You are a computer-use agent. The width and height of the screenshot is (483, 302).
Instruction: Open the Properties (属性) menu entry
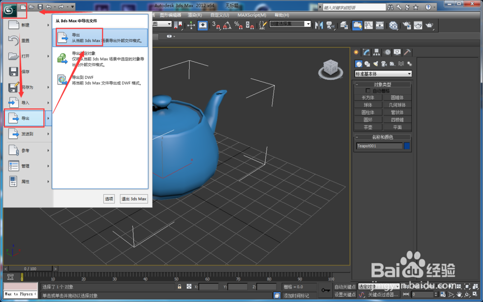click(28, 182)
